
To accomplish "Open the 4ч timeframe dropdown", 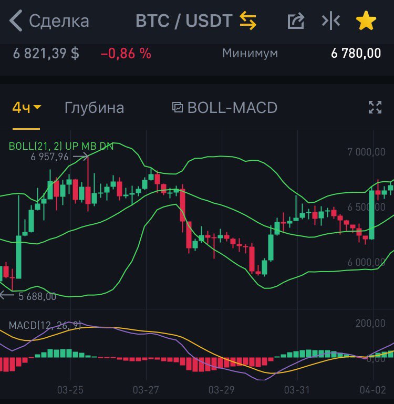I will pos(27,108).
